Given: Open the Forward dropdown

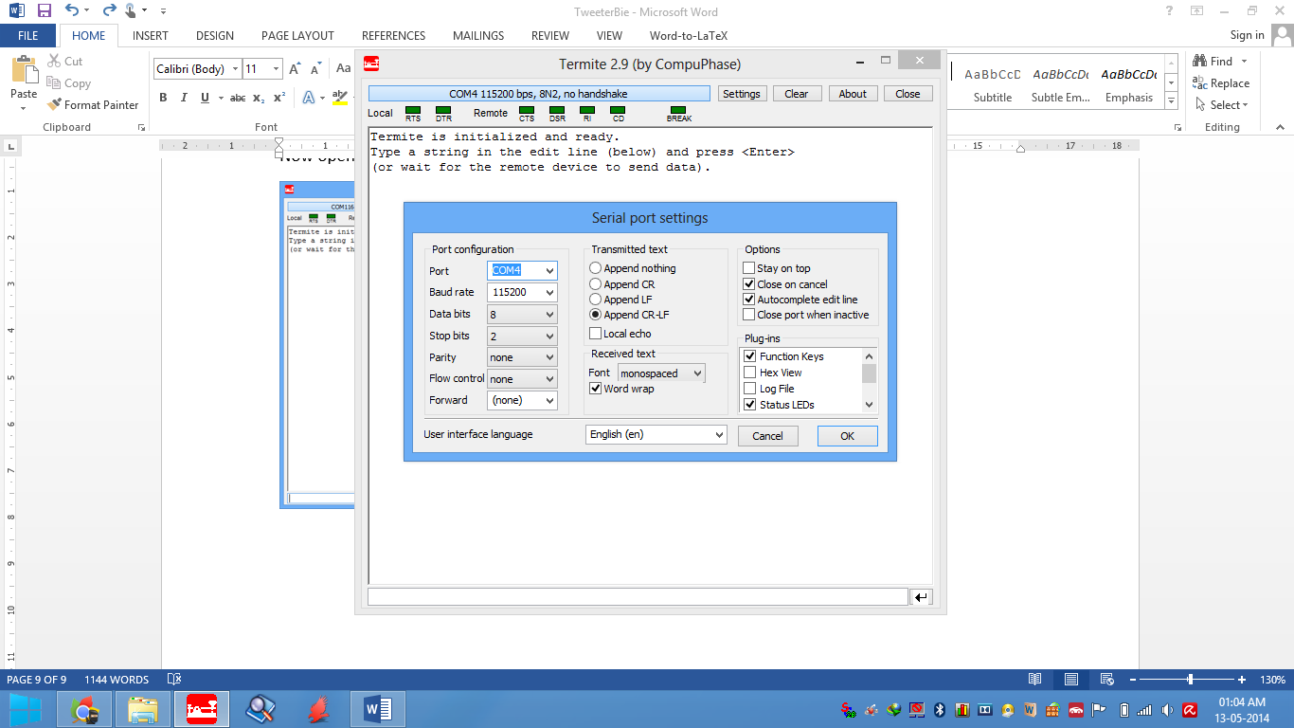Looking at the screenshot, I should (522, 400).
